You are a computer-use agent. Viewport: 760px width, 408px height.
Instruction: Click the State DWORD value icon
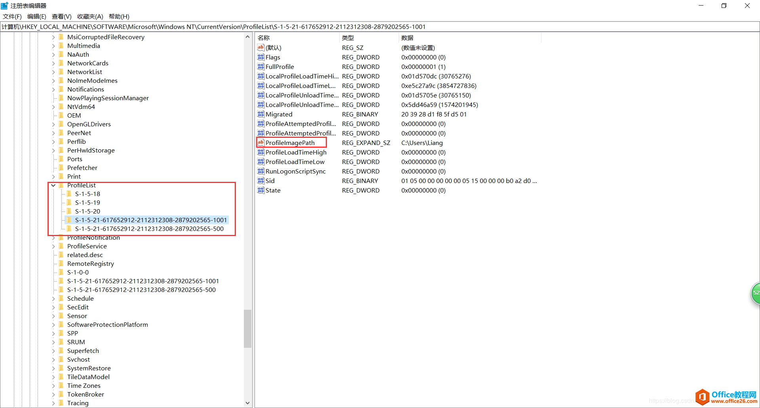pos(260,190)
